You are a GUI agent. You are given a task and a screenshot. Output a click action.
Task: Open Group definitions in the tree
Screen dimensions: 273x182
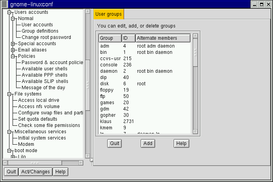click(x=40, y=31)
